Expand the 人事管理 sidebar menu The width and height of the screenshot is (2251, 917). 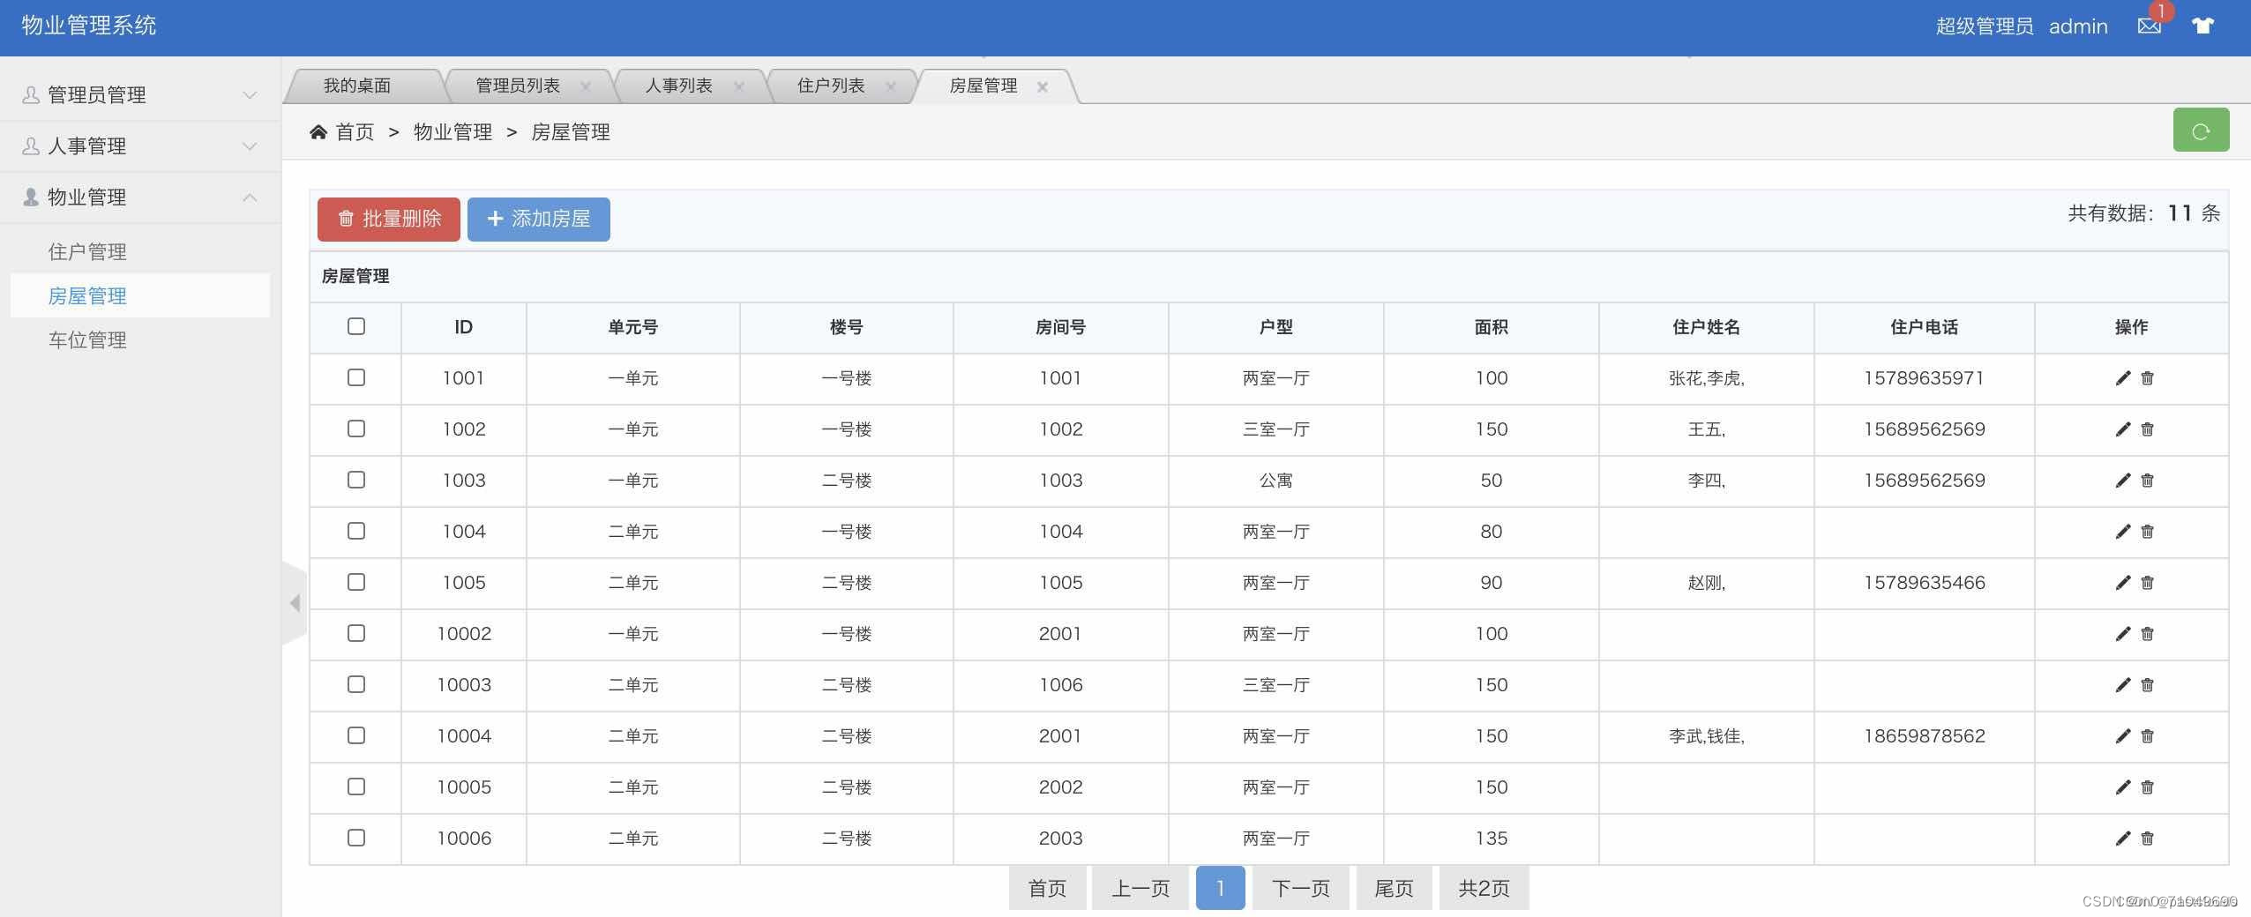[x=140, y=146]
